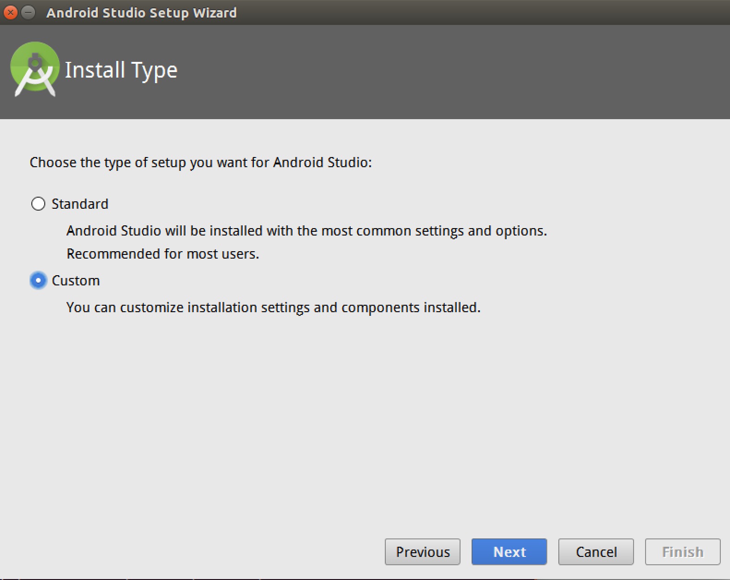
Task: Select the Custom radio button
Action: (x=38, y=280)
